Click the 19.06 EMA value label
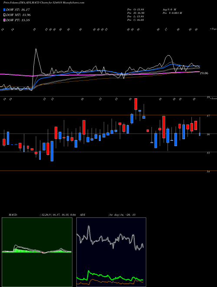Image resolution: width=217 pixels, height=287 pixels. [x=204, y=73]
